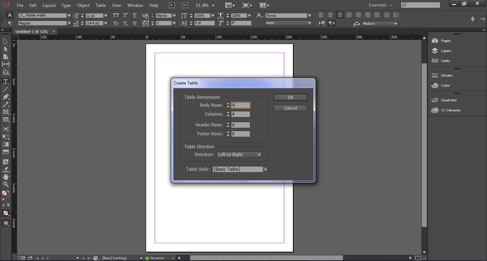The image size is (487, 261).
Task: Select the Scissors tool
Action: 6,129
